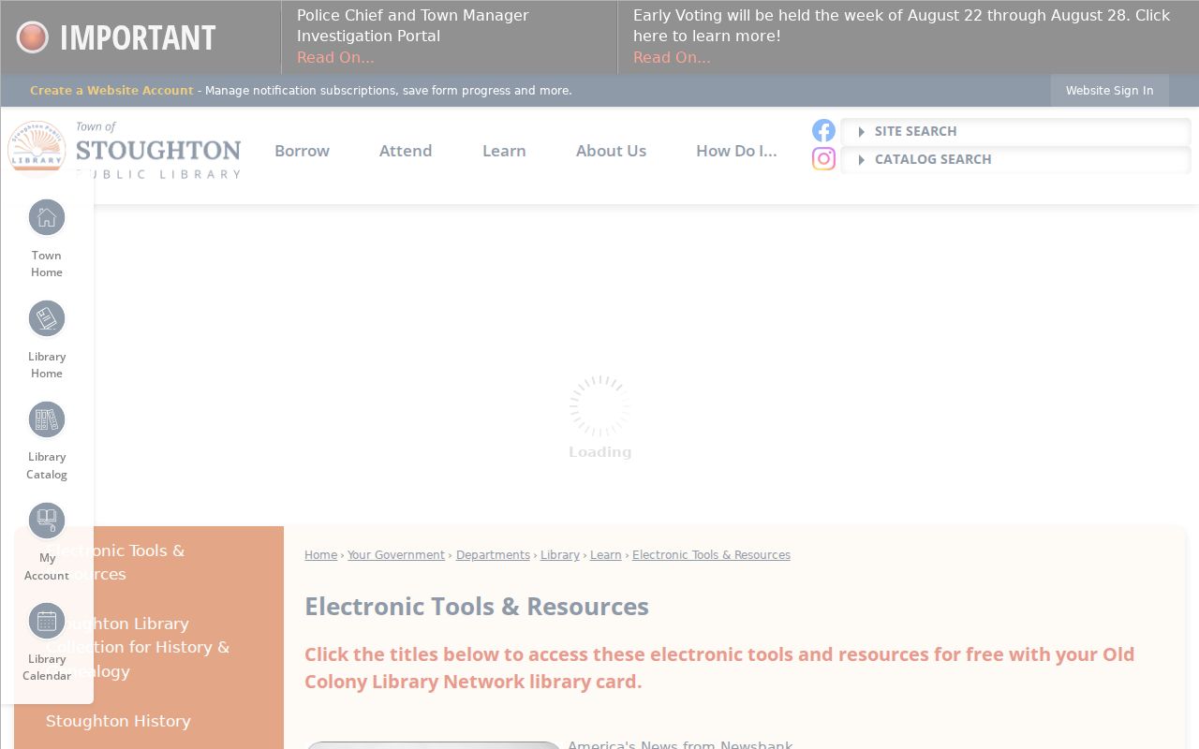
Task: Open Stoughton Library Collection for History & Genealogy
Action: (x=138, y=647)
